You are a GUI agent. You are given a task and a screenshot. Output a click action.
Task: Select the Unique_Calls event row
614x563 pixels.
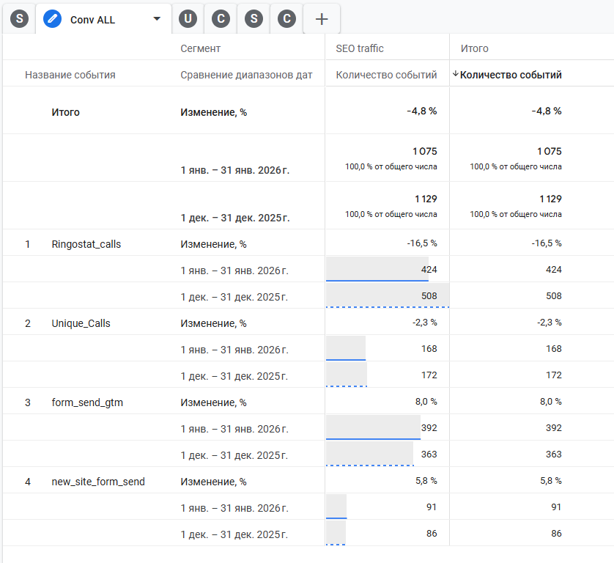click(81, 323)
